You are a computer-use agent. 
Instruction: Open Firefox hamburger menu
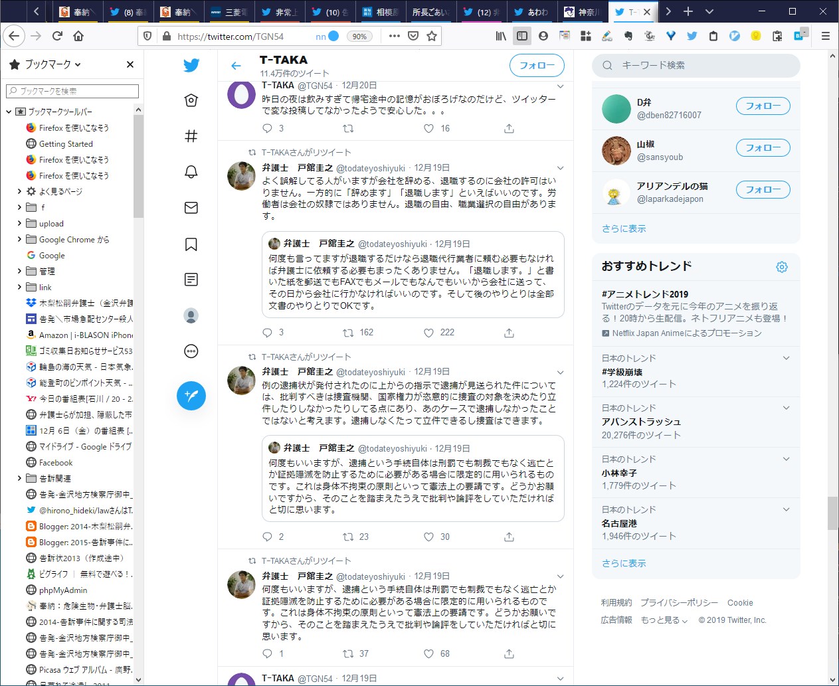(x=826, y=36)
